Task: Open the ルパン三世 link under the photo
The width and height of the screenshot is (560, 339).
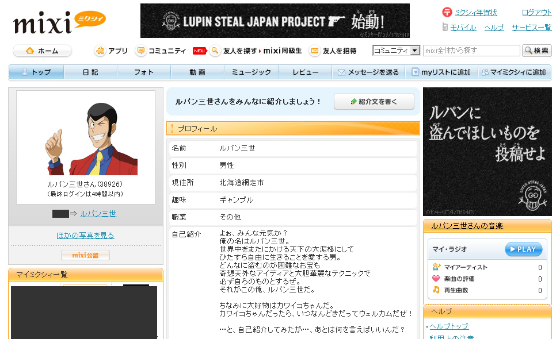Action: coord(98,214)
